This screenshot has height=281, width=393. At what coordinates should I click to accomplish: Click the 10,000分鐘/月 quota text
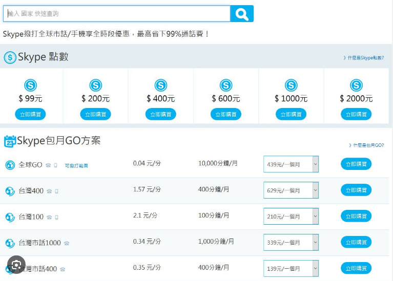(218, 163)
